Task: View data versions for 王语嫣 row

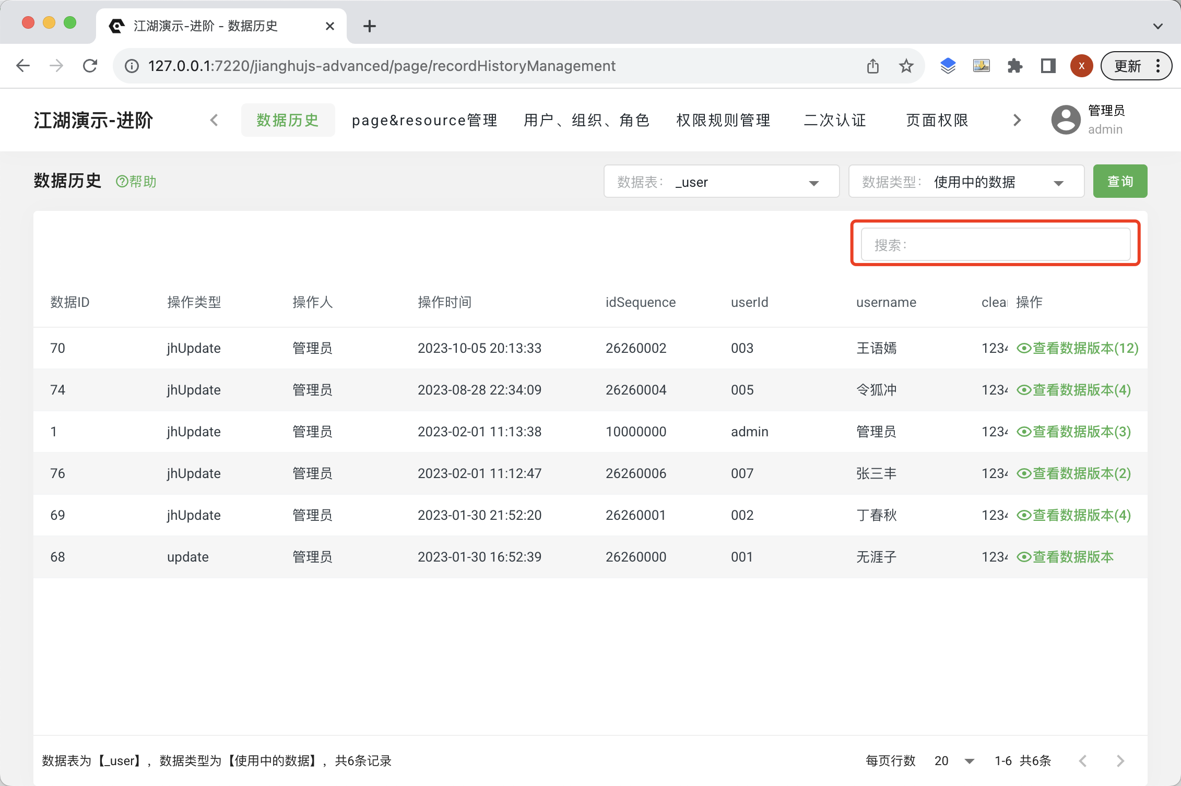Action: [1078, 348]
